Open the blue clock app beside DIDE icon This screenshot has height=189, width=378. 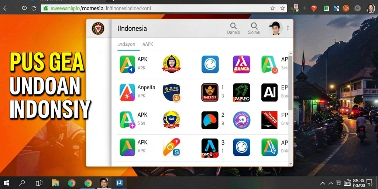(x=241, y=147)
